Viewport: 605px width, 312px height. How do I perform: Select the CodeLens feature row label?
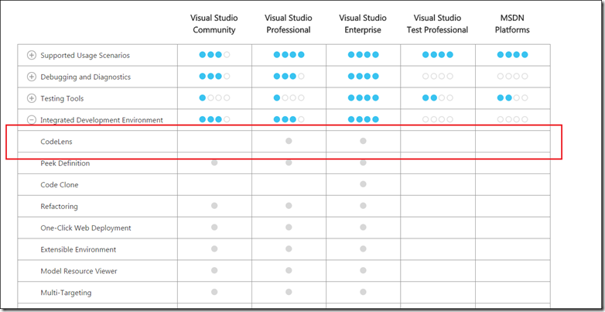[56, 142]
